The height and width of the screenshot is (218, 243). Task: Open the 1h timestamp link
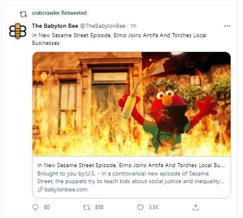(x=134, y=26)
